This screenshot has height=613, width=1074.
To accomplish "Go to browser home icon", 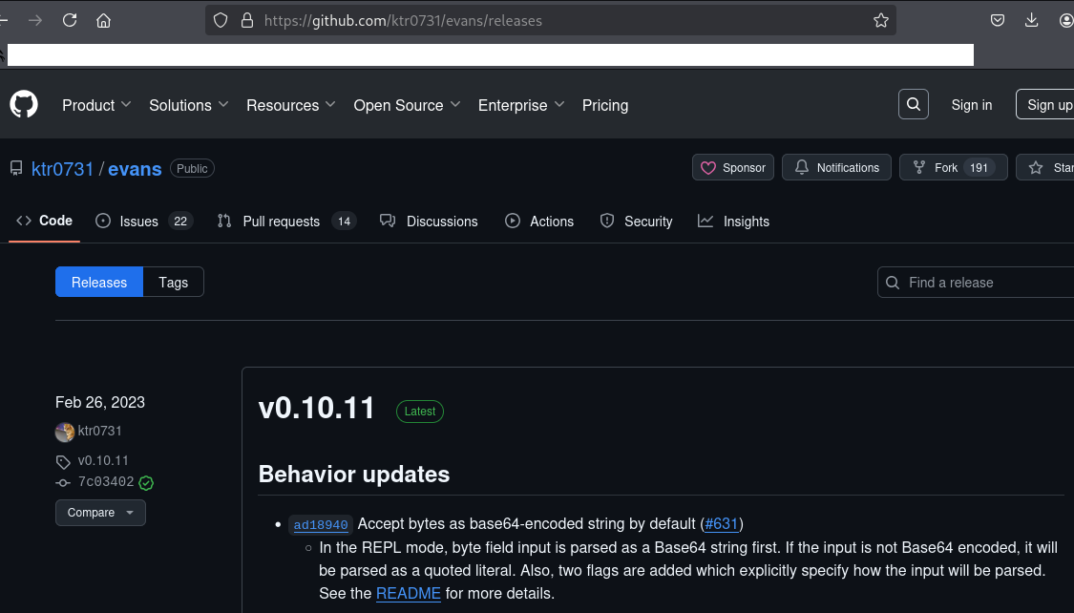I will tap(104, 20).
